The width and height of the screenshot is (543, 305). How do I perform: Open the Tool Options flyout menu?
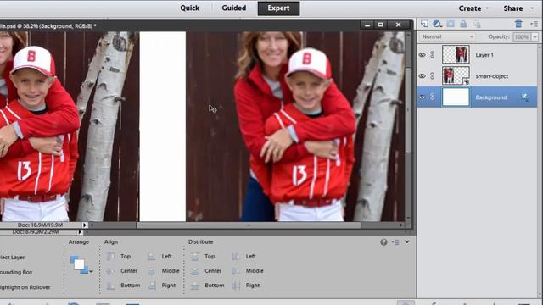[x=395, y=242]
